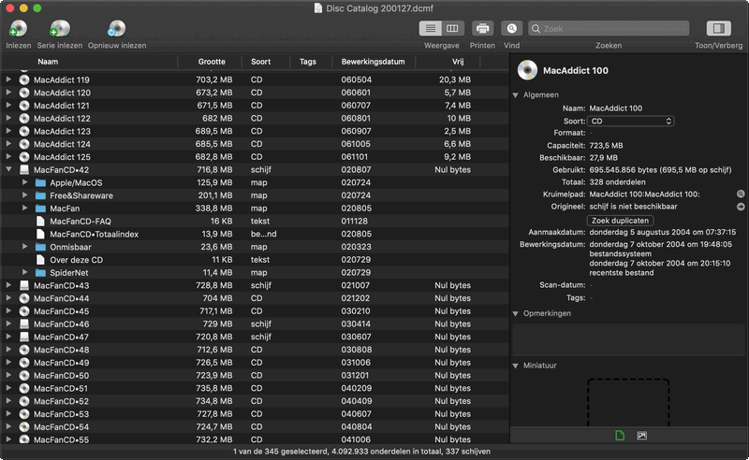Viewport: 749px width, 460px height.
Task: Select the MacFanCD•52 row name
Action: click(61, 401)
